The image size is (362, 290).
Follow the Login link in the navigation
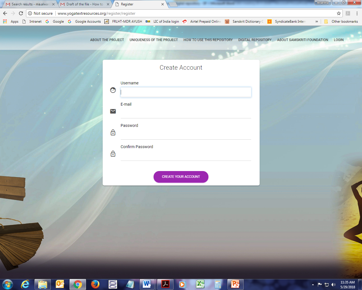(339, 40)
